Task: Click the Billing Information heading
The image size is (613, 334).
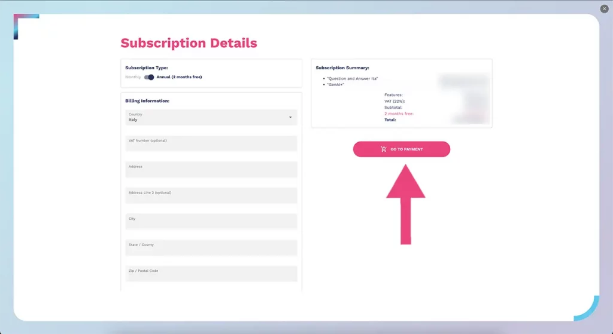Action: coord(147,100)
